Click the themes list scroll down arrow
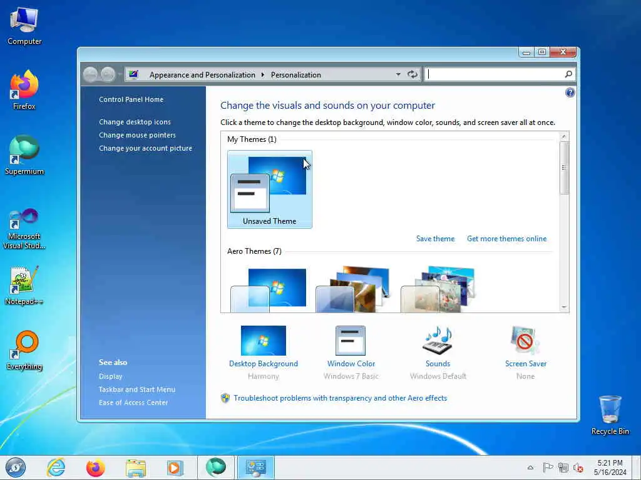Viewport: 641px width, 480px height. point(564,307)
